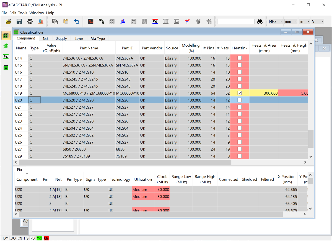Viewport: 332px width, 241px height.
Task: Open the MHz frequency unit dropdown
Action: coord(275,22)
